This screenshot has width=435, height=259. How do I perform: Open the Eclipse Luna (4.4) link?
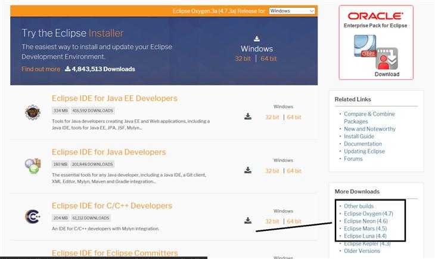tap(365, 236)
